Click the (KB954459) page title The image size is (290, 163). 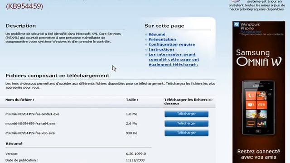click(24, 6)
